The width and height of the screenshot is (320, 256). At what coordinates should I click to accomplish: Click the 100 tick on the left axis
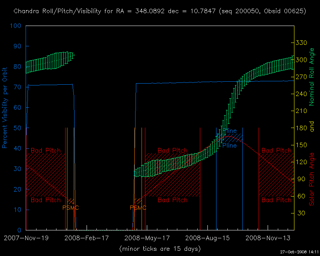click(x=17, y=26)
